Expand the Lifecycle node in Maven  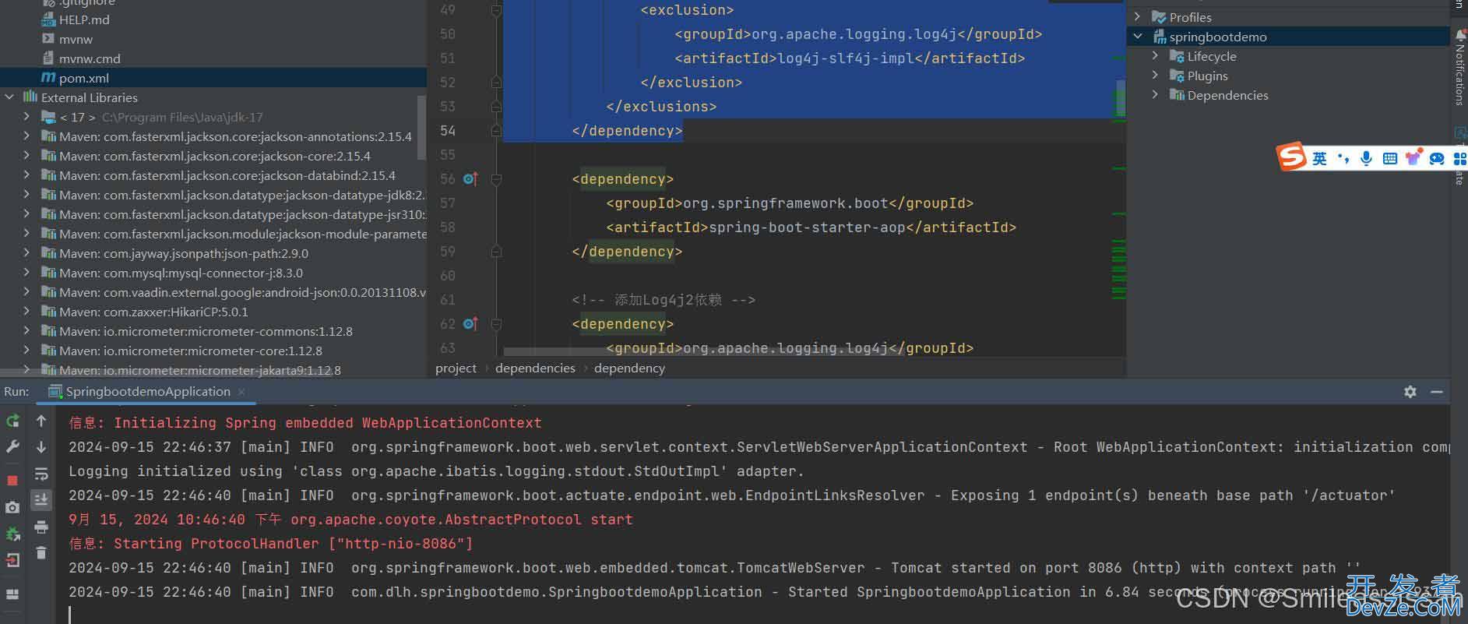1156,56
